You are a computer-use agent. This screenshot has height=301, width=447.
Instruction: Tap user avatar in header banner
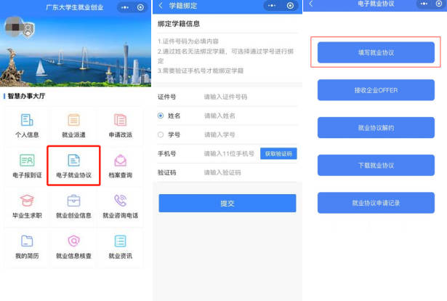coord(17,30)
